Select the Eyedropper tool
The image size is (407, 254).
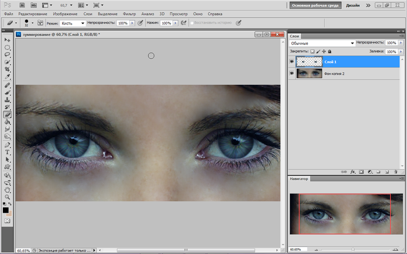click(8, 77)
